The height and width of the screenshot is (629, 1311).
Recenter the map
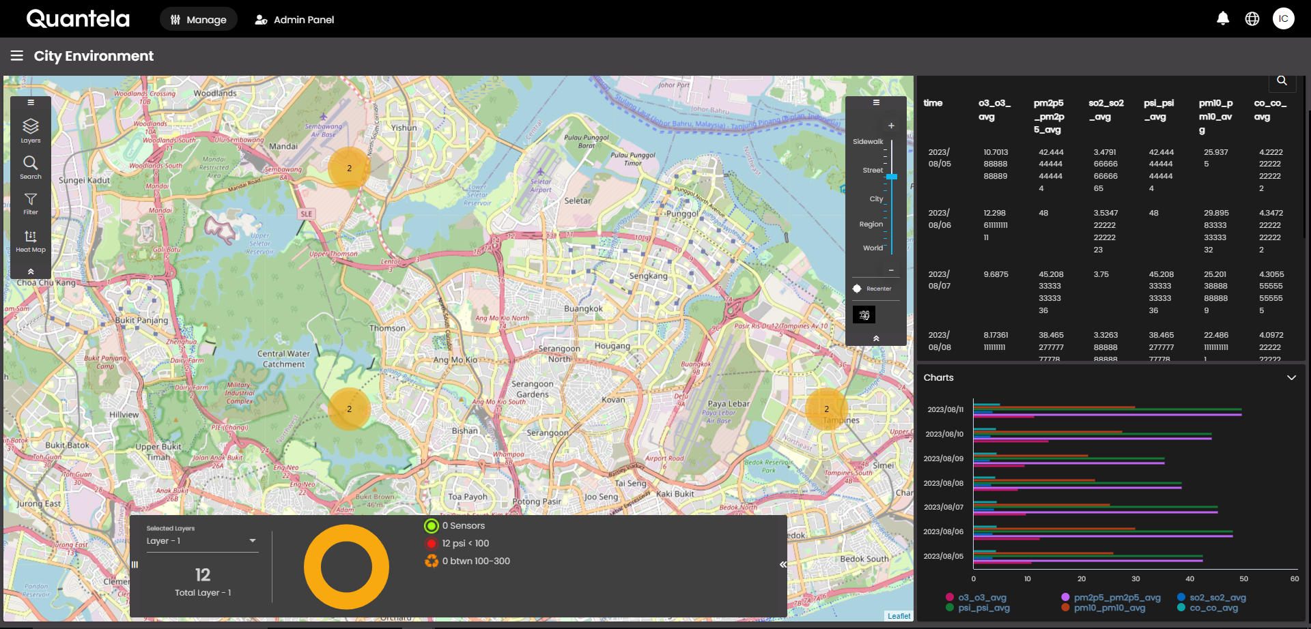[x=872, y=289]
